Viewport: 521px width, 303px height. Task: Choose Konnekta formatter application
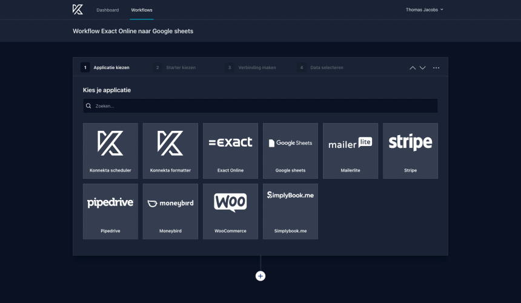coord(170,151)
